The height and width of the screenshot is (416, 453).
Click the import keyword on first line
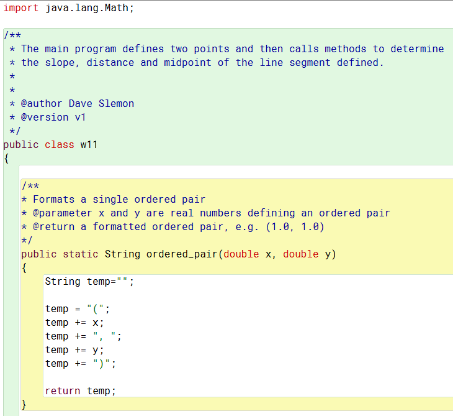coord(21,8)
